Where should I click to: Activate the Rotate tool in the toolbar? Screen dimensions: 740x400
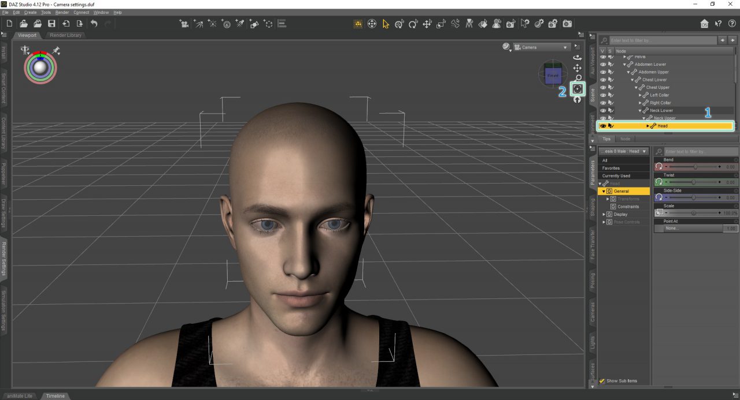(412, 24)
